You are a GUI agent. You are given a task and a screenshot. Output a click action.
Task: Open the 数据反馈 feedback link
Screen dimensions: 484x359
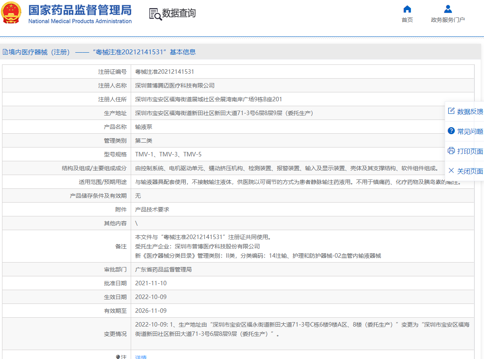click(465, 111)
